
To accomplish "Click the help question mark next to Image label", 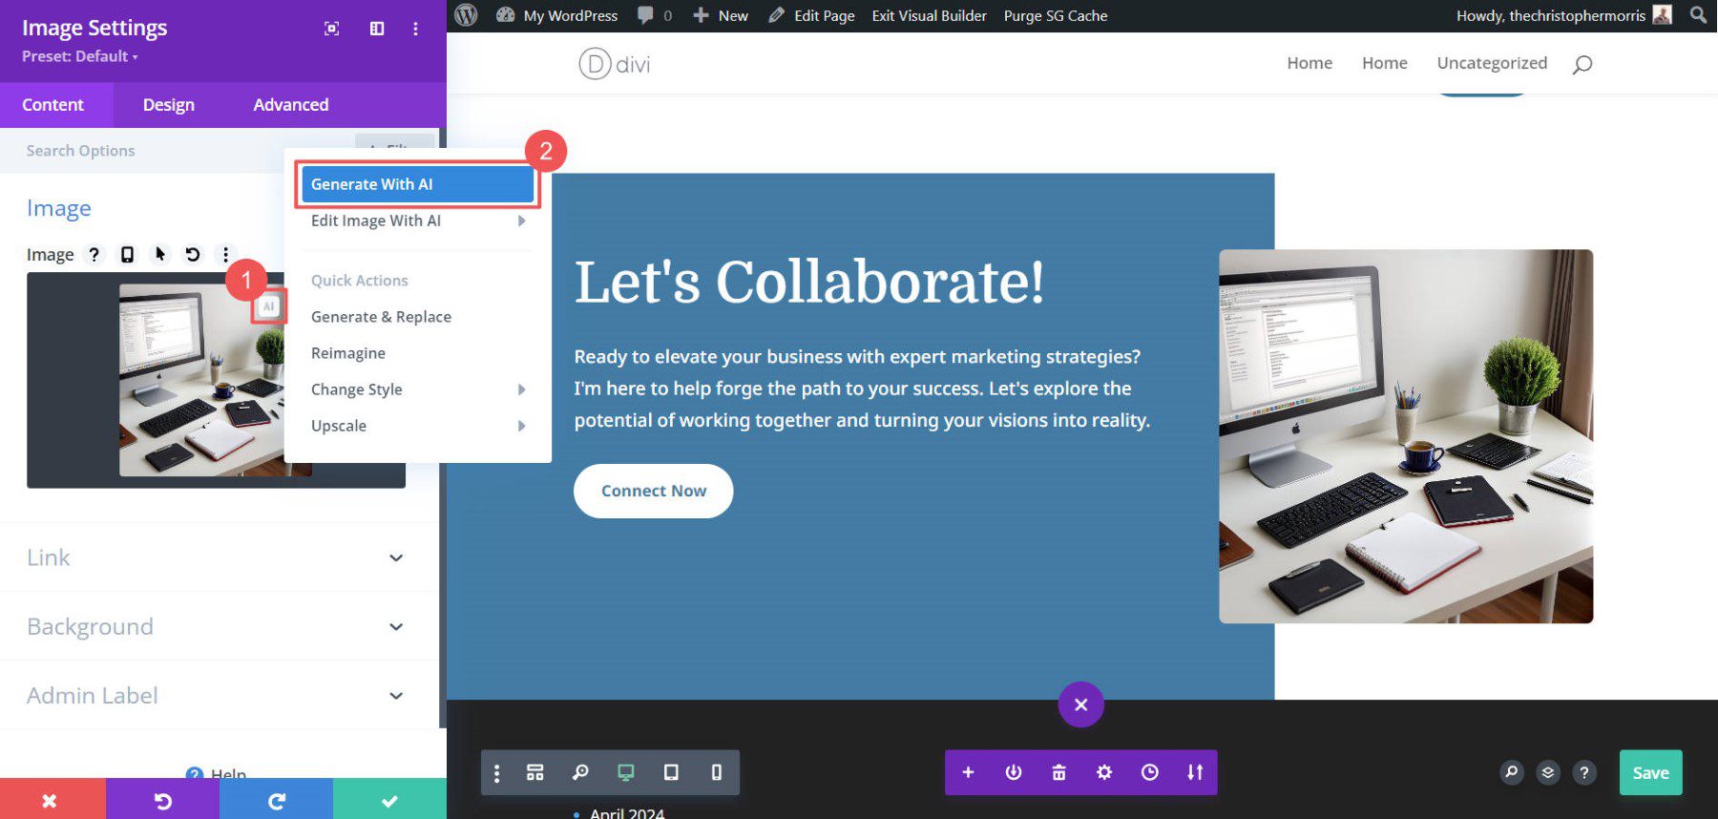I will [x=94, y=254].
